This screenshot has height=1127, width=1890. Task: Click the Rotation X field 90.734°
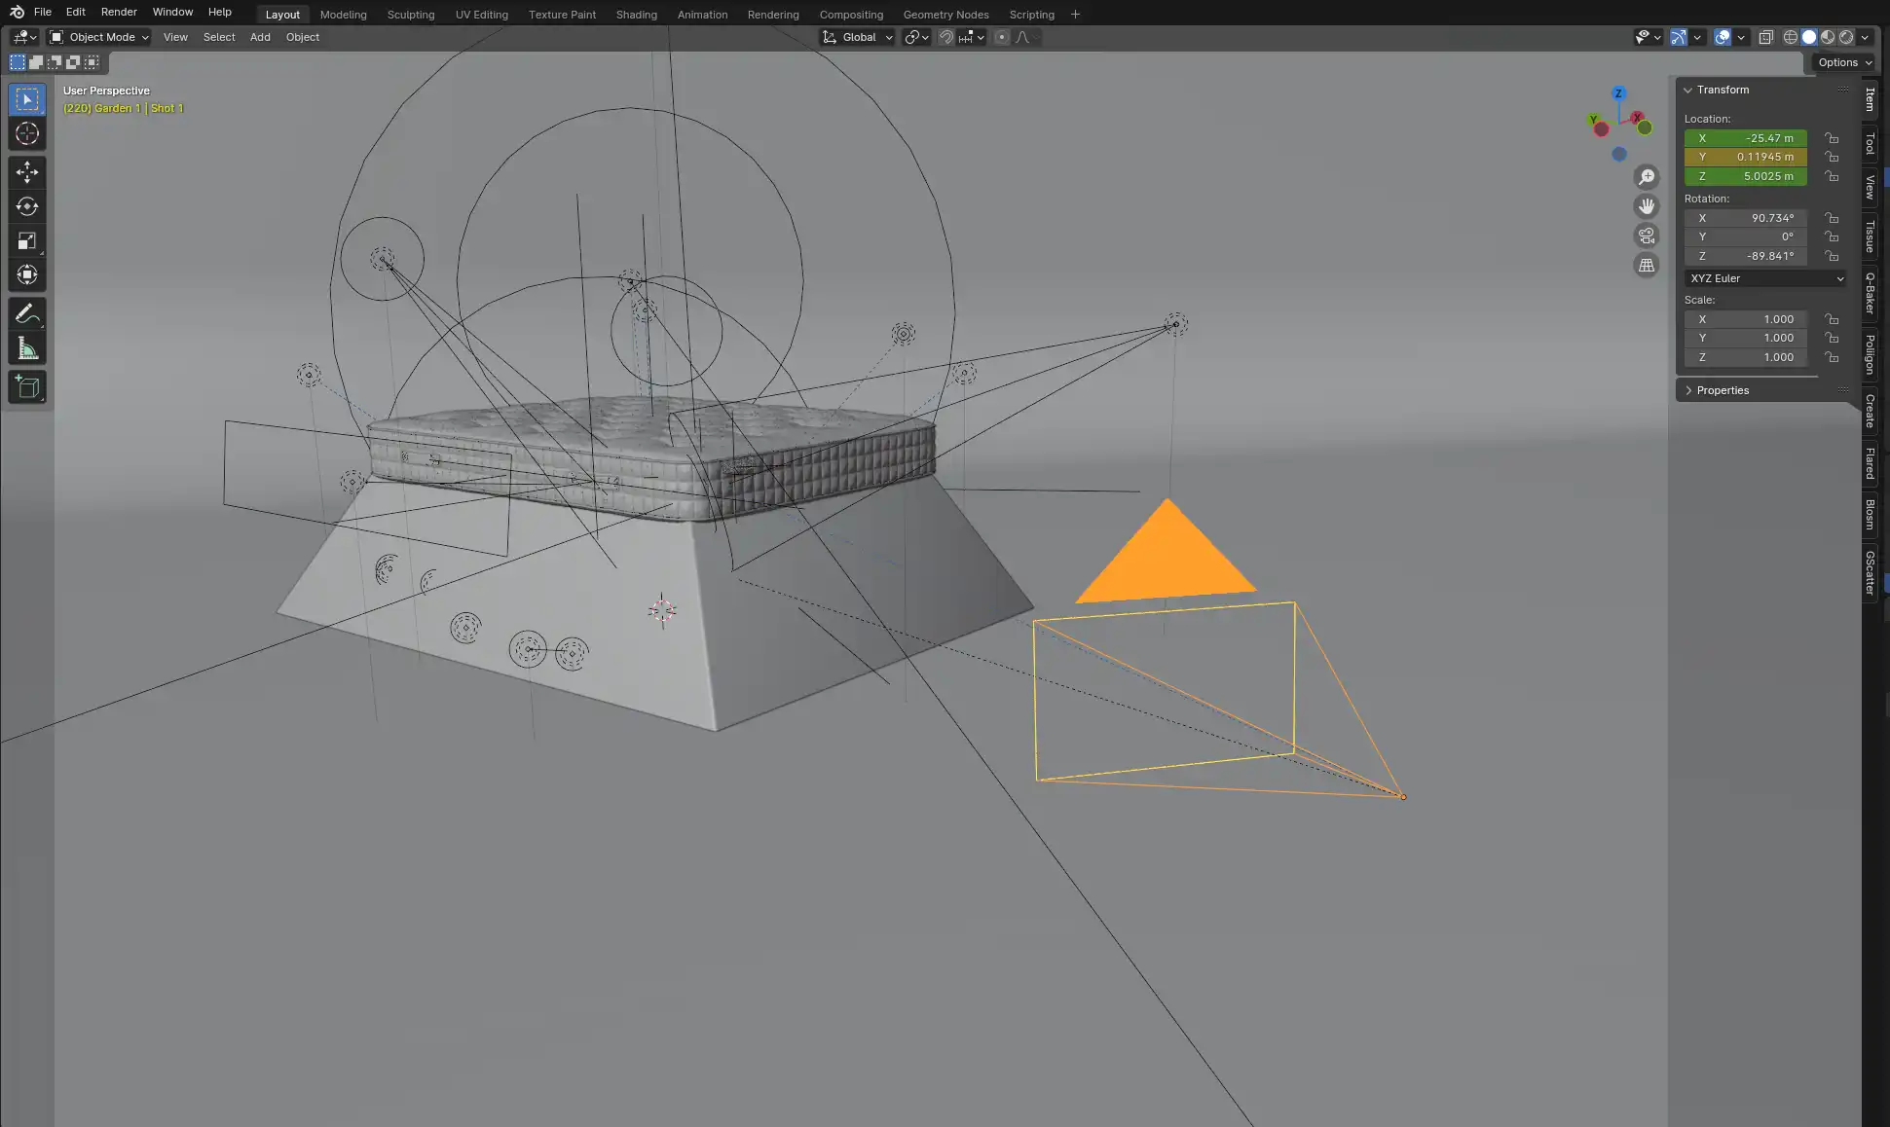1746,218
